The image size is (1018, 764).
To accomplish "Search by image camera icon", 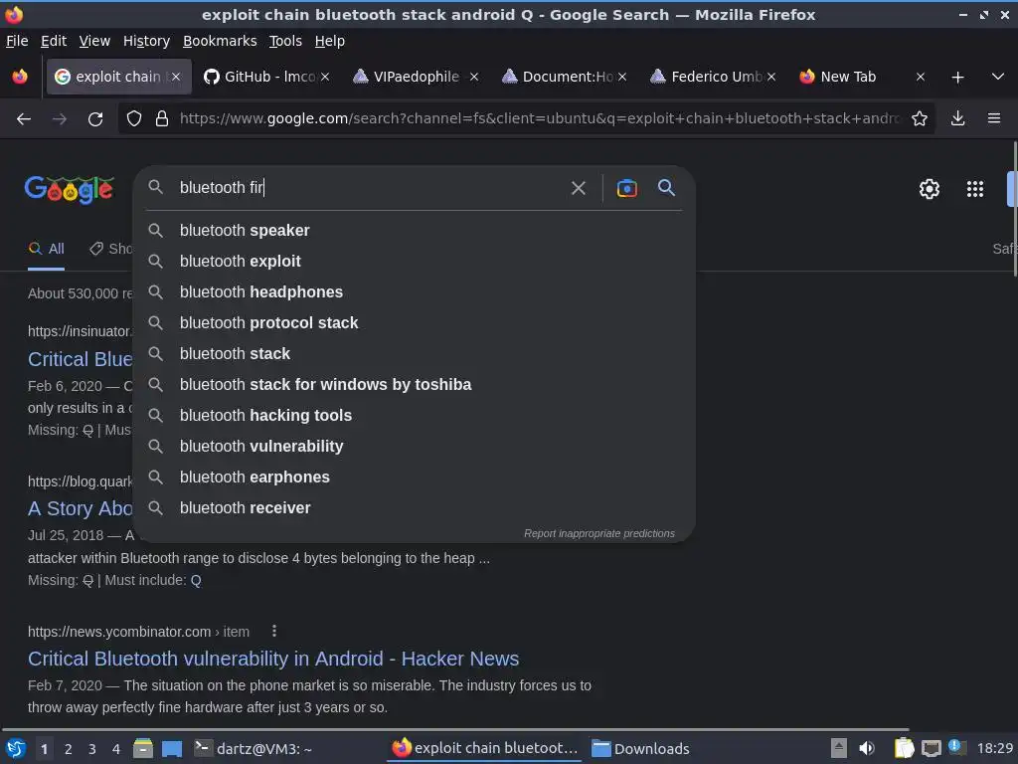I will (x=626, y=188).
